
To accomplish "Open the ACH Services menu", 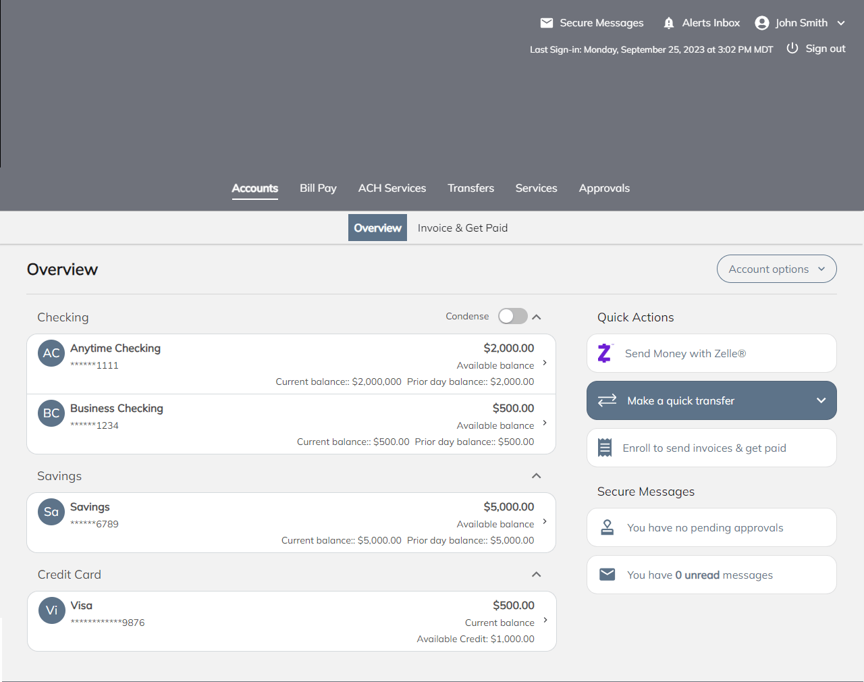I will pyautogui.click(x=392, y=188).
